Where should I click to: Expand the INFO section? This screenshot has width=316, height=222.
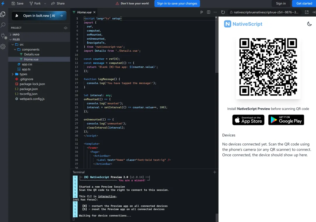click(x=39, y=35)
